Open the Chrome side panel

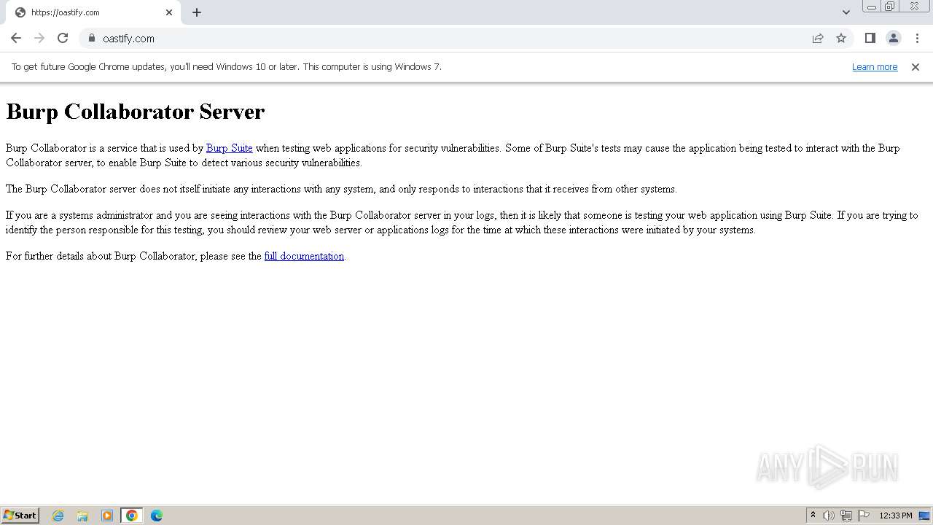[870, 38]
